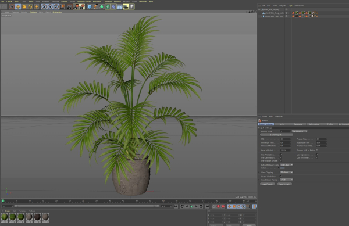Toggle Use Expression checkbox

316,155
